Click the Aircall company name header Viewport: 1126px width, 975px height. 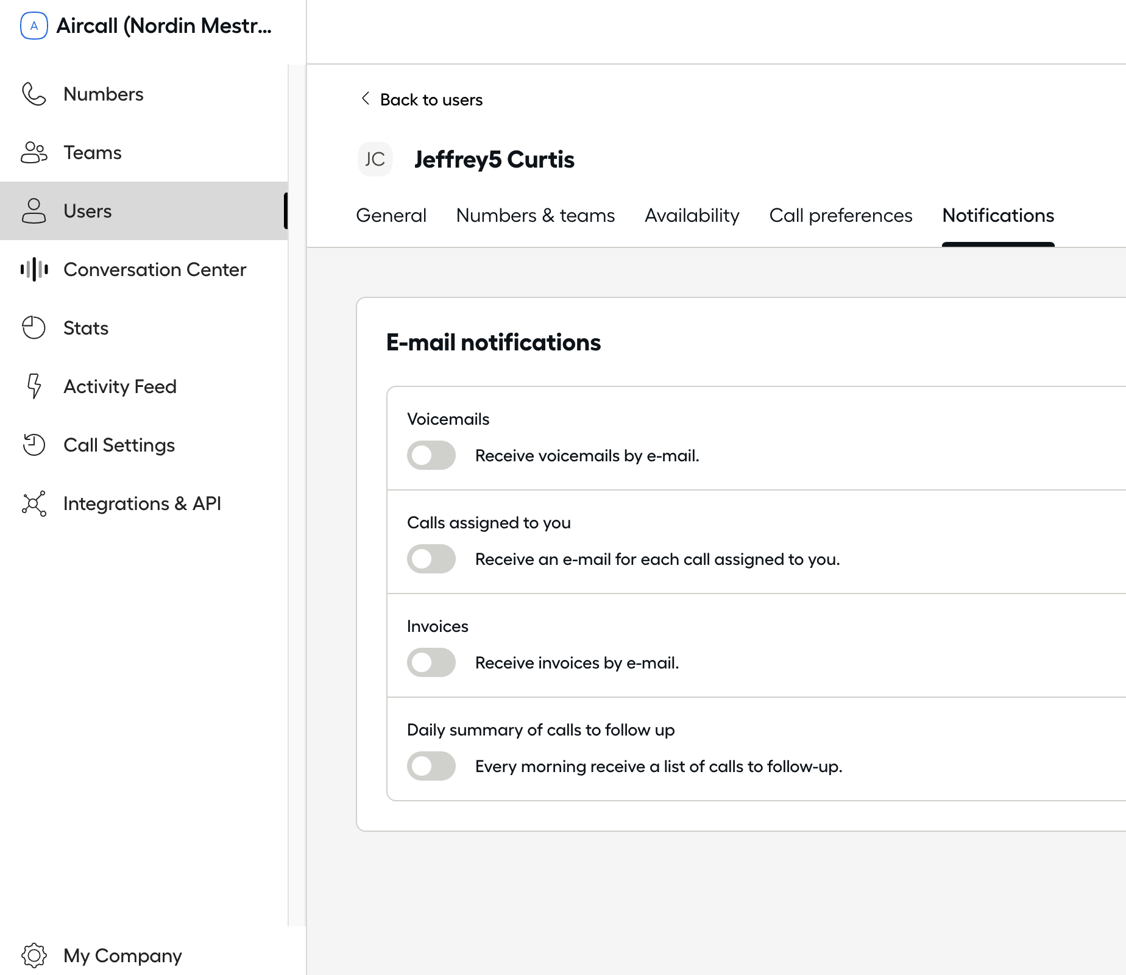tap(164, 26)
